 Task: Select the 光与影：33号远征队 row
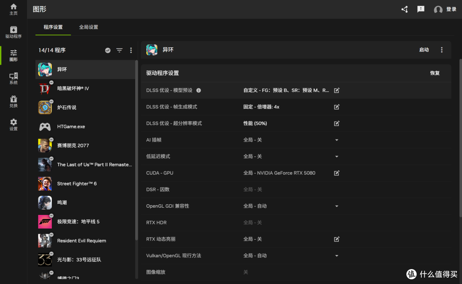[85, 260]
